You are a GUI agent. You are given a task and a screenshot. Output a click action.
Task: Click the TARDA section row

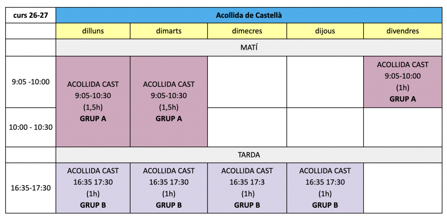pos(249,155)
